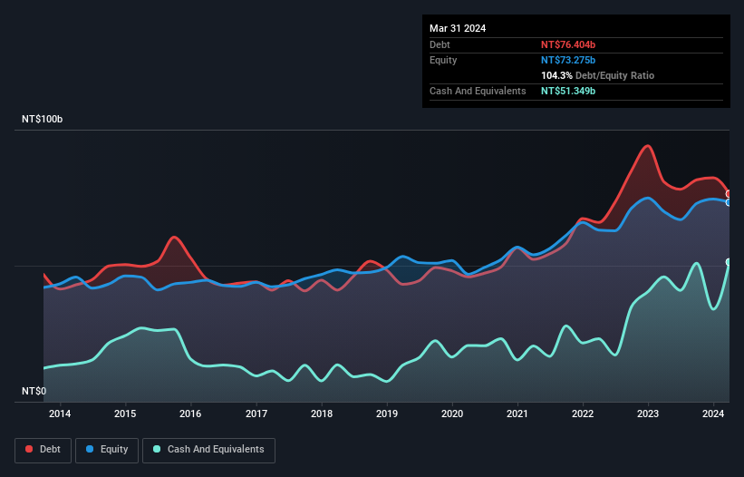Click the NT$100b y-axis label
This screenshot has width=744, height=477.
[43, 119]
